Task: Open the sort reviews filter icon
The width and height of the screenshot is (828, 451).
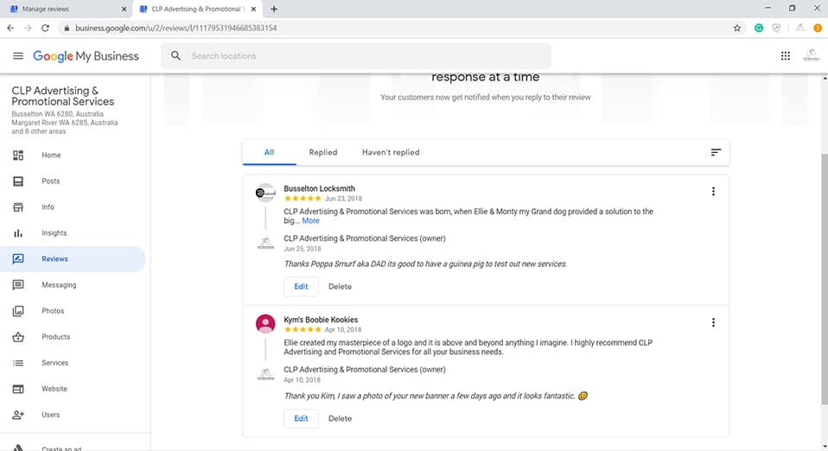Action: 716,152
